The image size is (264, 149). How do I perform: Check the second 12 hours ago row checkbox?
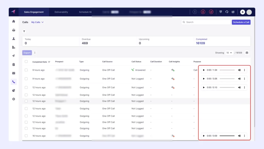[26, 95]
